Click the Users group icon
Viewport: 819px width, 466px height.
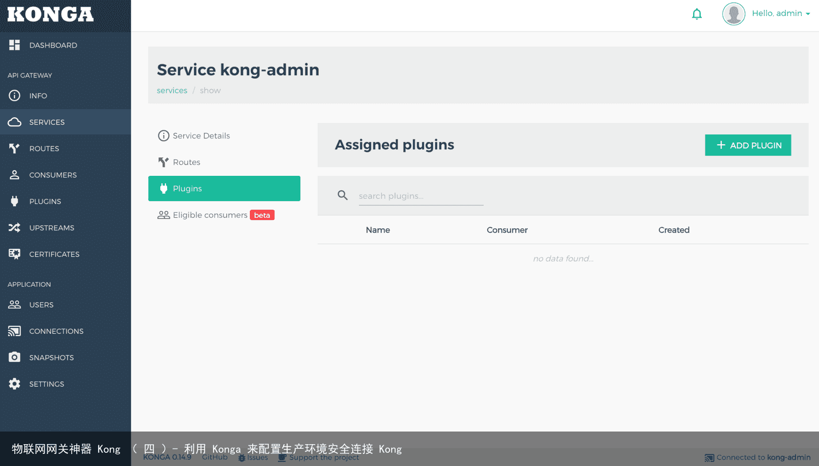pyautogui.click(x=14, y=305)
